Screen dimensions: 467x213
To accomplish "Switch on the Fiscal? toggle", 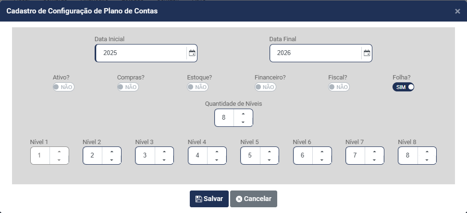I will pyautogui.click(x=339, y=87).
